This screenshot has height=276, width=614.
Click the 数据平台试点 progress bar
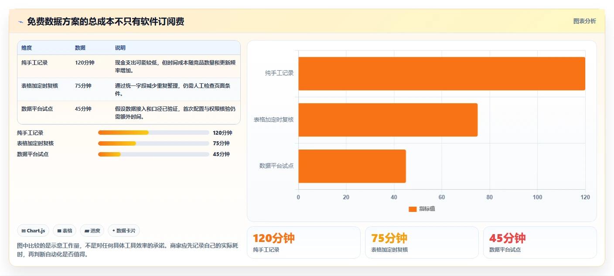click(153, 154)
